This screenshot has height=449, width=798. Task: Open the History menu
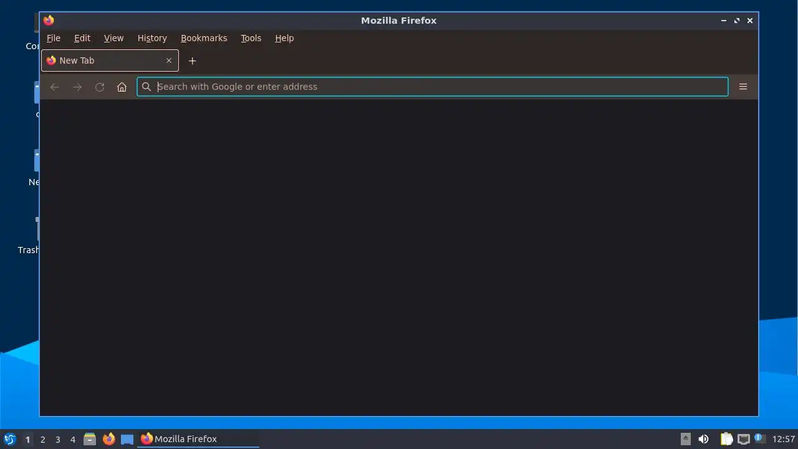tap(152, 38)
